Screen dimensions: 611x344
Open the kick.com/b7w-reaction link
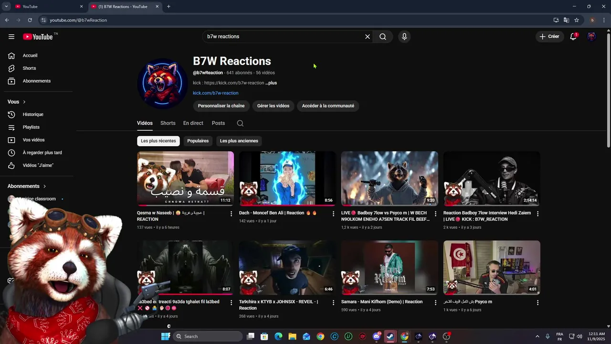coord(216,93)
